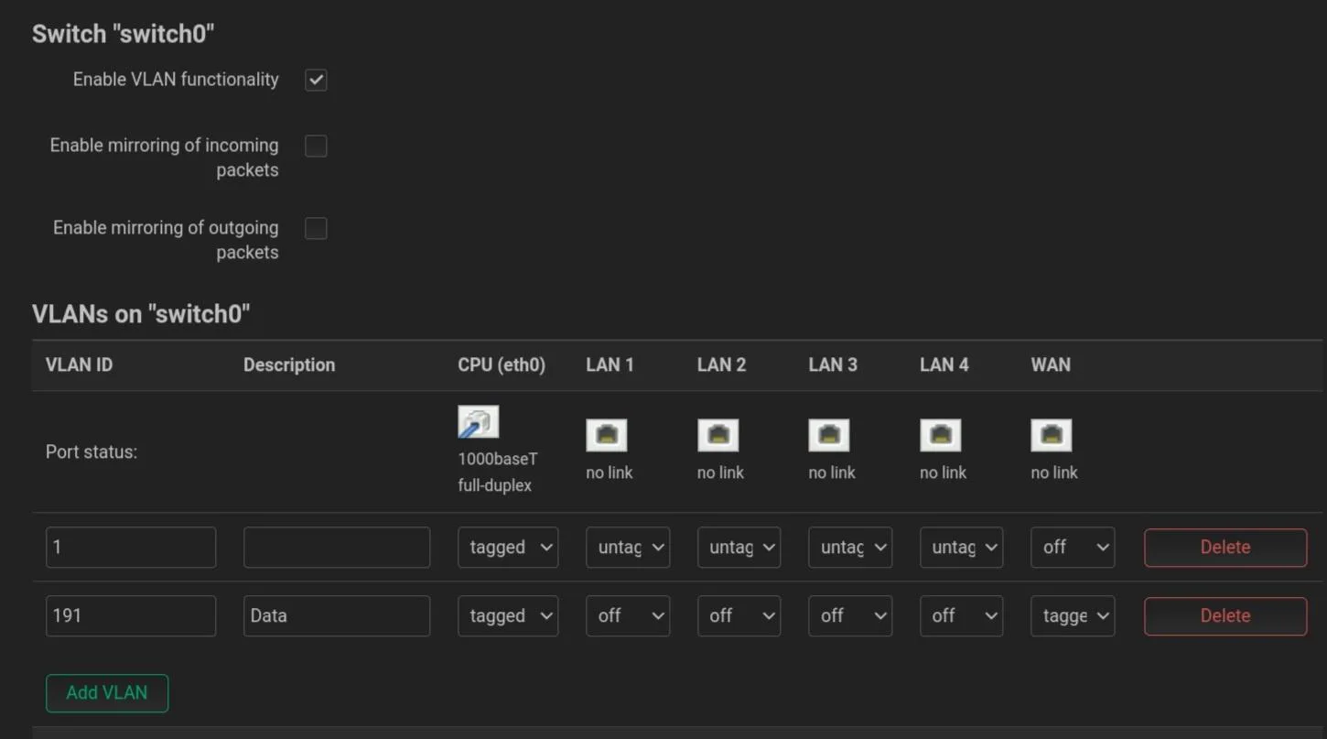Click the CPU (eth0) port status icon

pyautogui.click(x=478, y=422)
